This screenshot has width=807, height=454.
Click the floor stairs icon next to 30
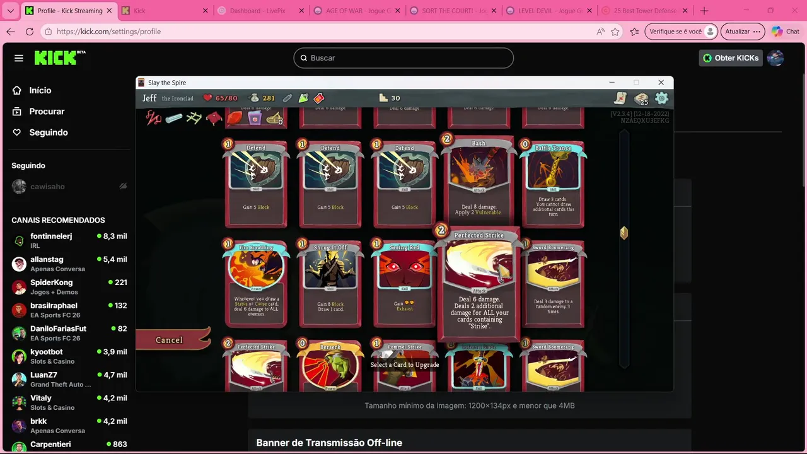[x=383, y=98]
